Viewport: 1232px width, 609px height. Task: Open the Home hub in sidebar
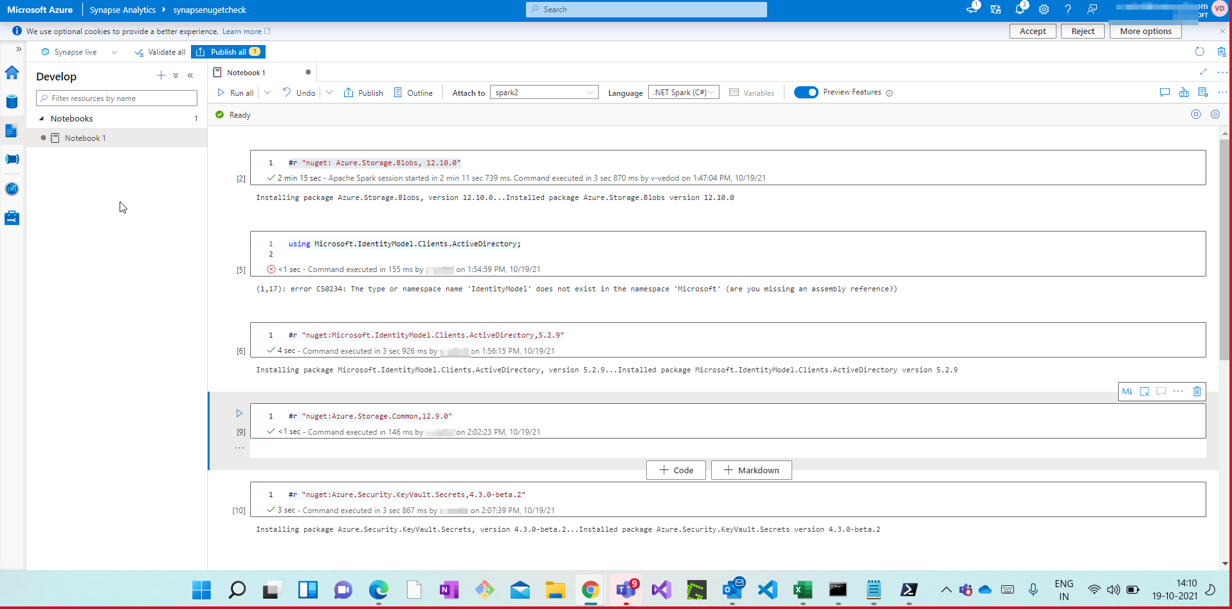[x=12, y=73]
